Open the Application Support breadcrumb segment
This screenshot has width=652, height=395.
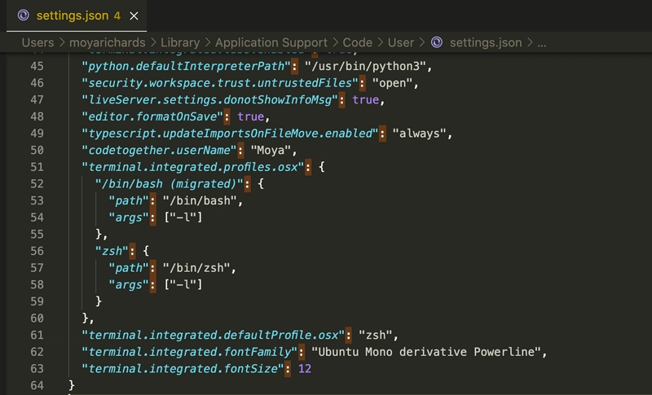click(271, 42)
